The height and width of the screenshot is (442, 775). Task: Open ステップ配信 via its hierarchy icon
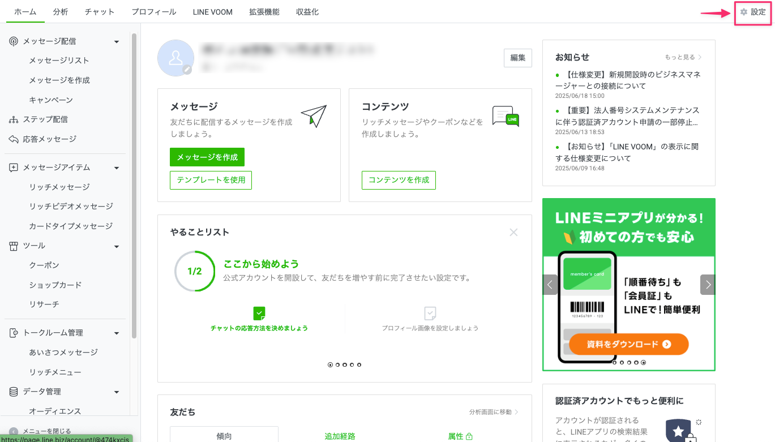point(14,119)
